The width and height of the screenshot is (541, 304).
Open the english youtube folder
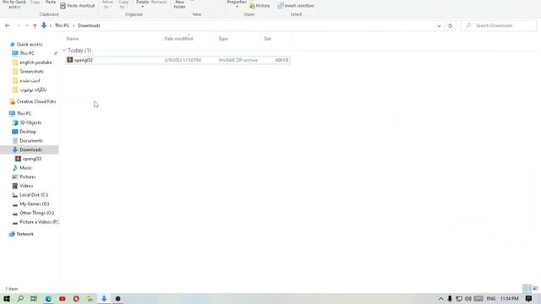[x=36, y=62]
